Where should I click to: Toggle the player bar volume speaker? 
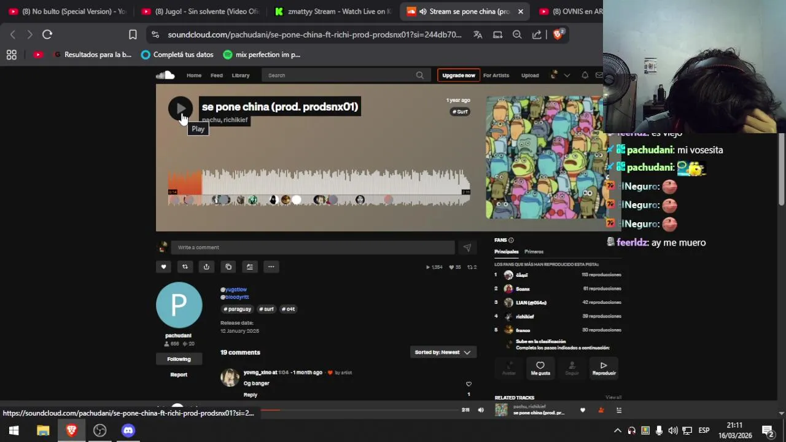pyautogui.click(x=481, y=410)
